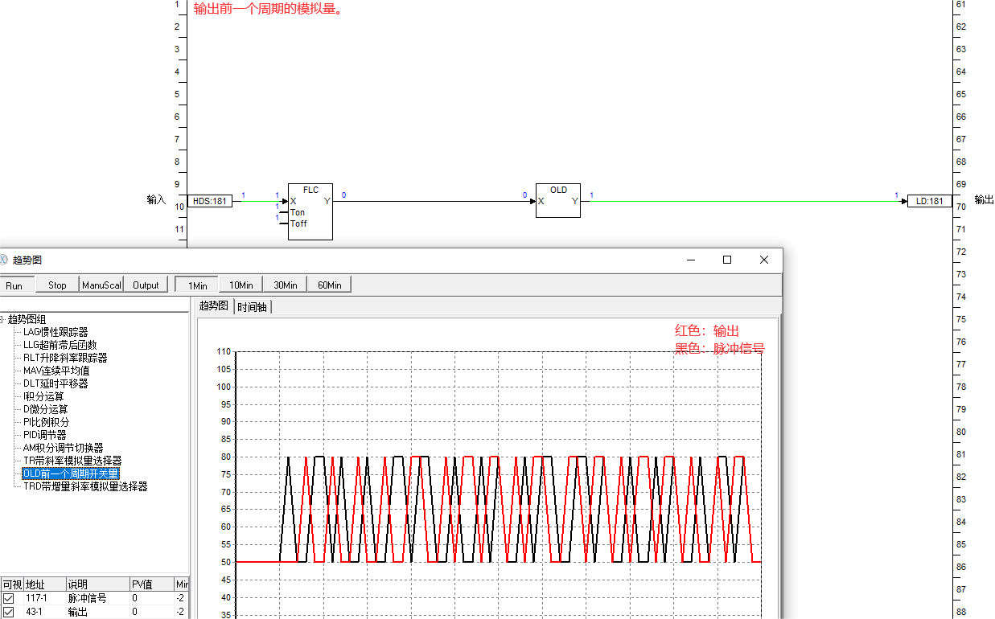The width and height of the screenshot is (995, 619).
Task: Collapse the 趋势图组 tree root
Action: point(2,319)
